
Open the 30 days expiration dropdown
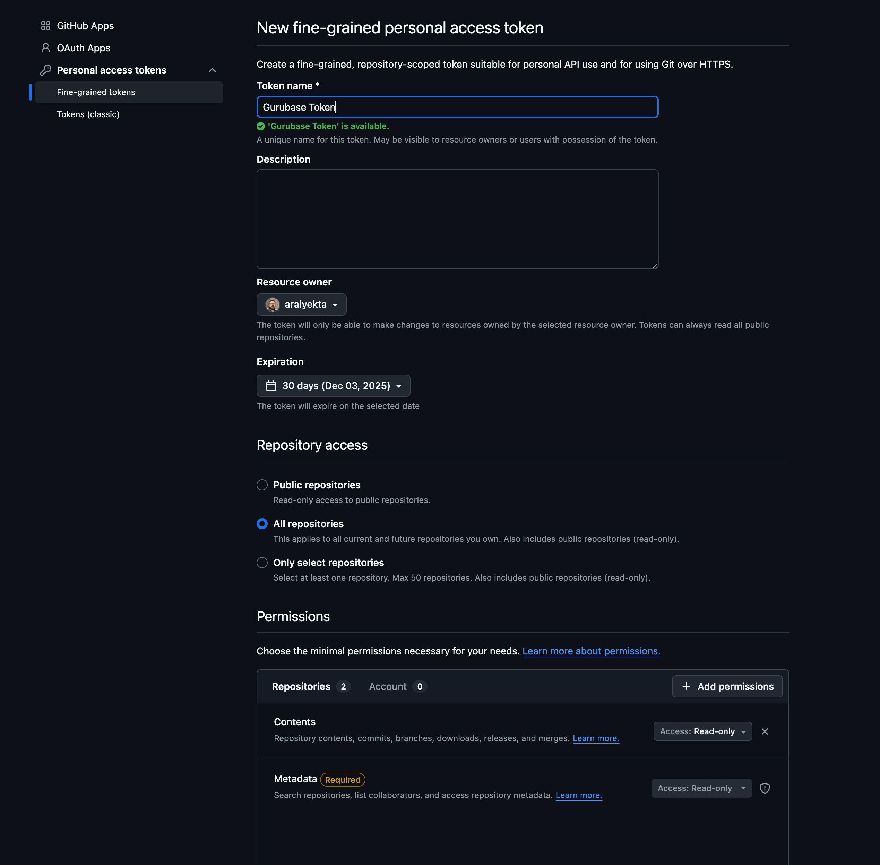pyautogui.click(x=333, y=385)
